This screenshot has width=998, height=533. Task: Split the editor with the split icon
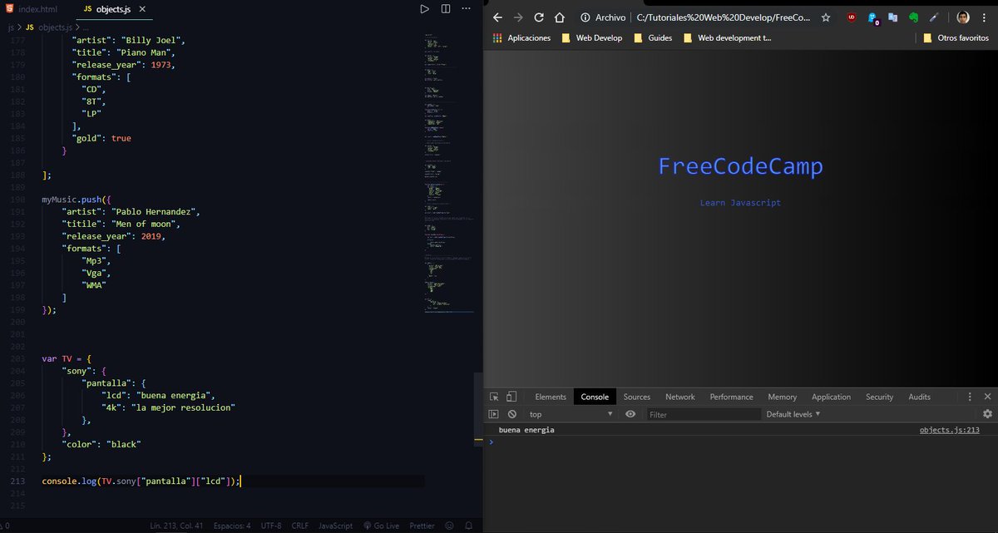coord(446,8)
